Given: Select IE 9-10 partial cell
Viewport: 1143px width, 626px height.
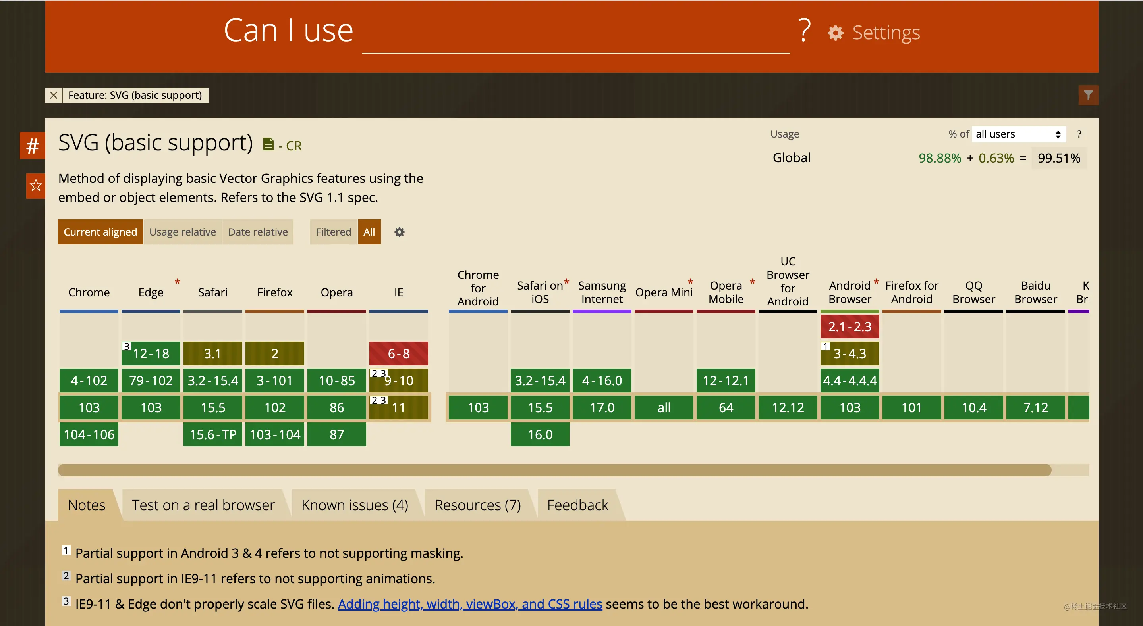Looking at the screenshot, I should click(x=398, y=380).
